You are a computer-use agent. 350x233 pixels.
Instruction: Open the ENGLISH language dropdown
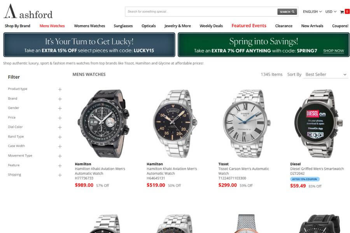pyautogui.click(x=312, y=12)
